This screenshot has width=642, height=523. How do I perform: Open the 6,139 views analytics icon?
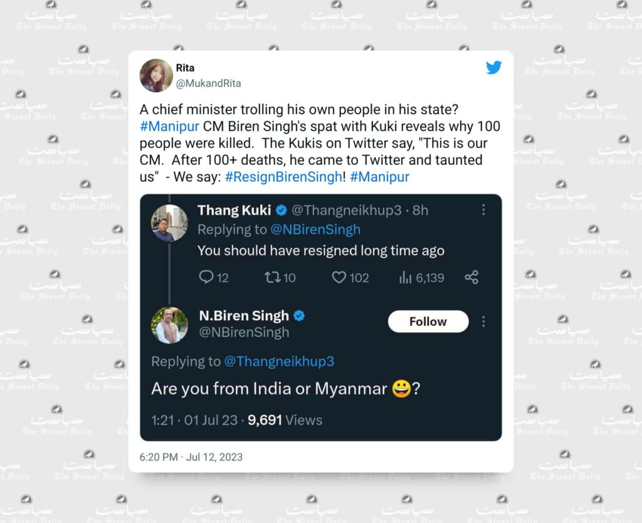[x=405, y=278]
